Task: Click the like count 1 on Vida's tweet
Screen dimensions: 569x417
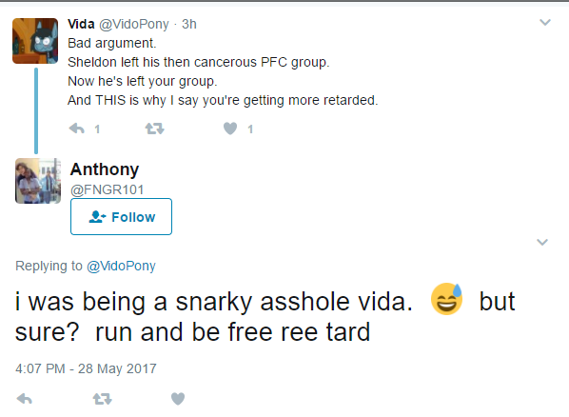Action: click(250, 129)
